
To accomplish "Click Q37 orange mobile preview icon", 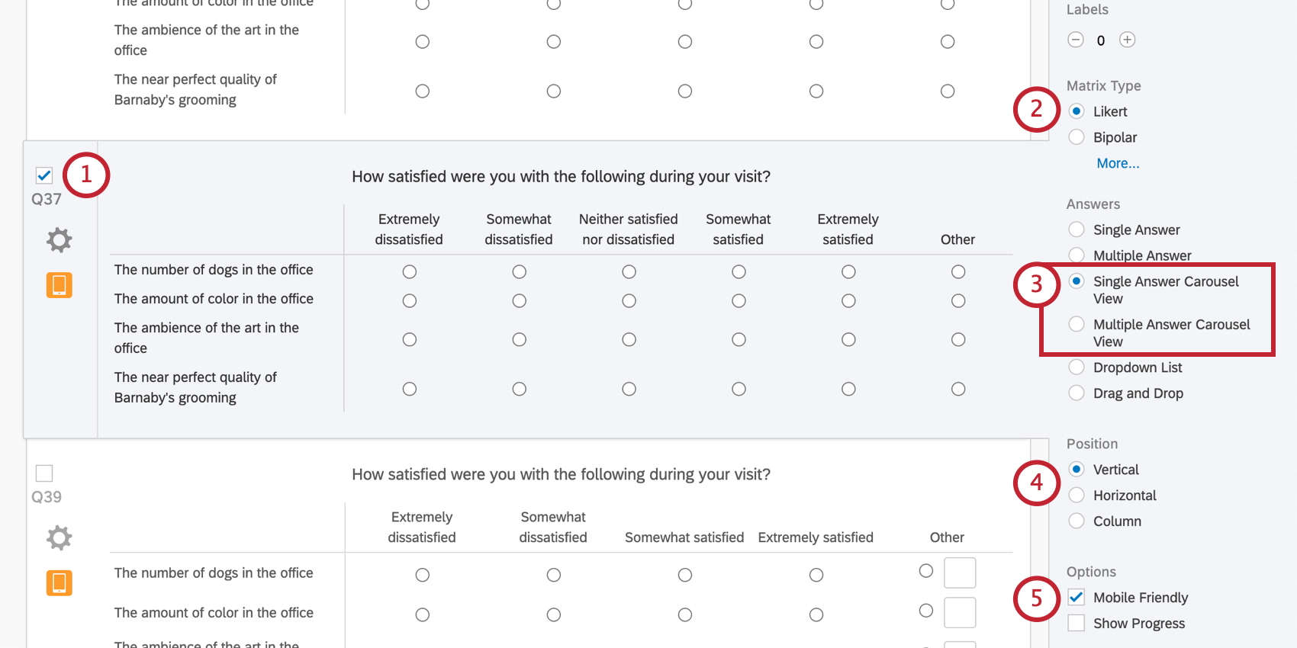I will click(x=59, y=285).
